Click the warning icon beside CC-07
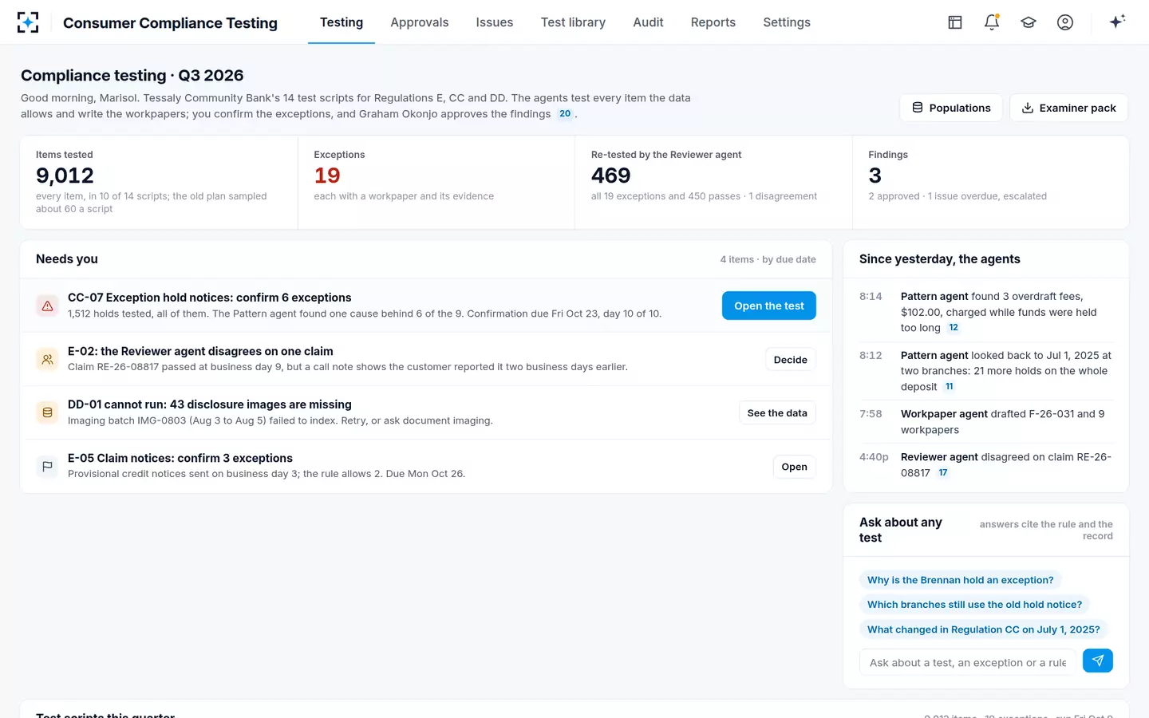Screen dimensions: 1149x718 coord(47,306)
